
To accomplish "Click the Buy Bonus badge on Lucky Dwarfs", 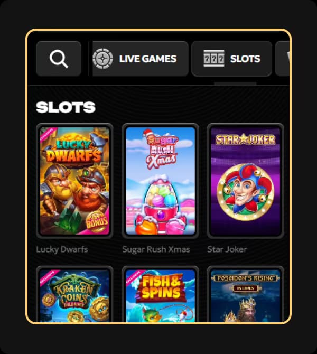I will point(97,222).
